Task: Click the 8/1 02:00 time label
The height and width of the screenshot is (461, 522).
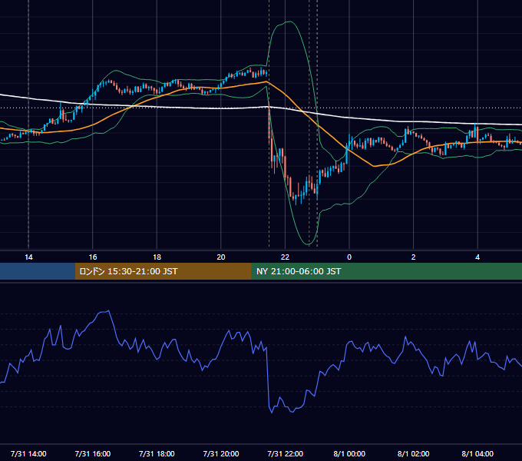Action: [x=414, y=453]
